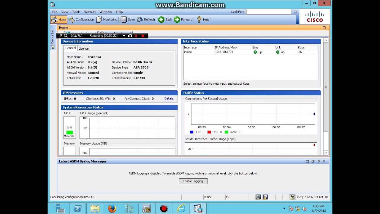Open PowerShell from the taskbar
The width and height of the screenshot is (380, 214).
(x=77, y=208)
